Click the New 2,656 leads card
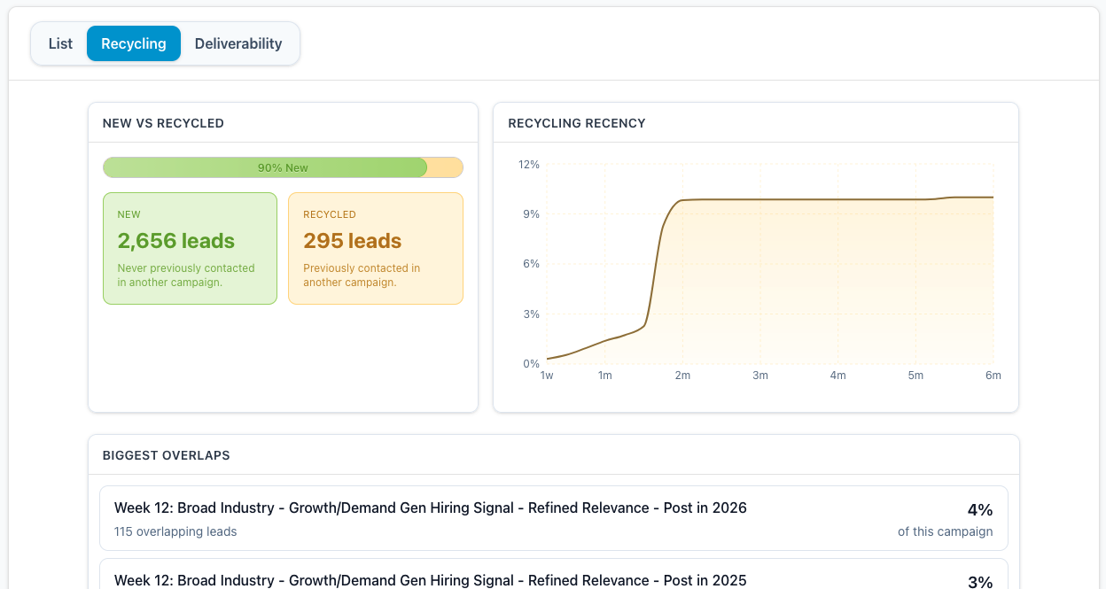The image size is (1106, 589). (x=190, y=248)
